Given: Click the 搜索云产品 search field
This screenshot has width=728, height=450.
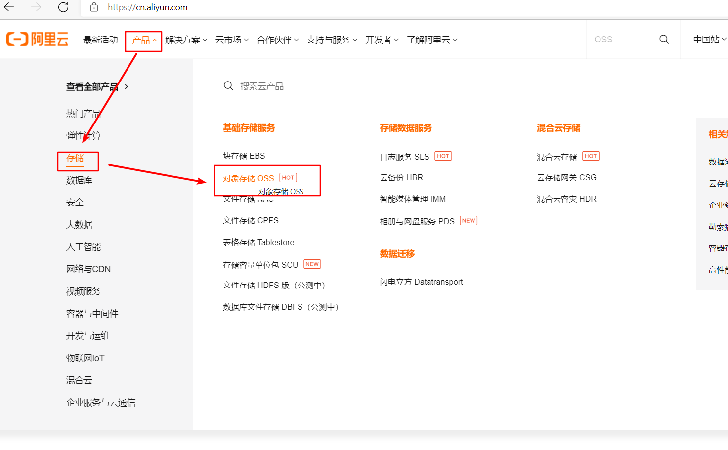Looking at the screenshot, I should coord(346,86).
